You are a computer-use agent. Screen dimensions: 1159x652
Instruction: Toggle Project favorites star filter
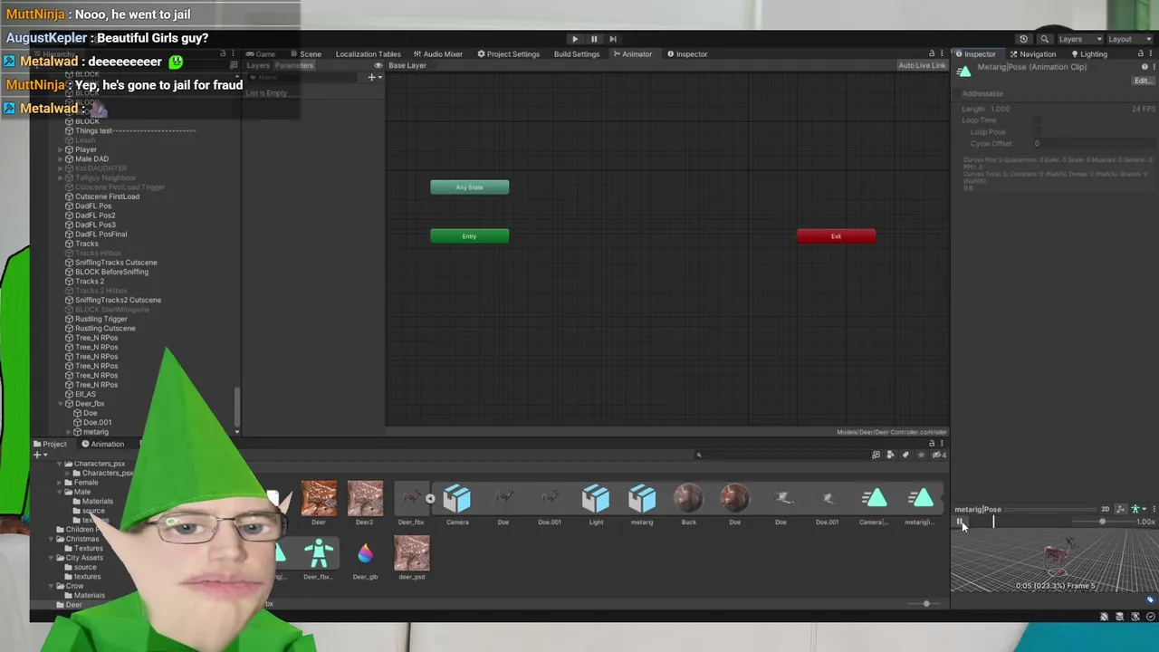tap(920, 455)
